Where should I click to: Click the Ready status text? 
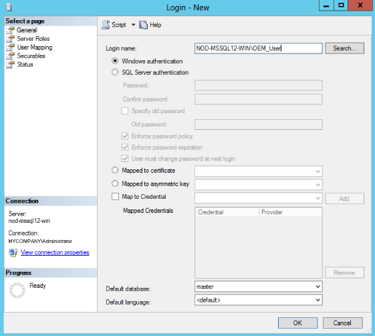[x=37, y=286]
